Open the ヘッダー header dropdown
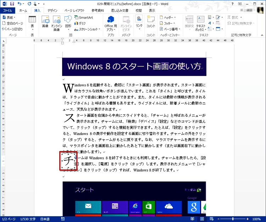This screenshot has height=222, width=266. pyautogui.click(x=168, y=17)
